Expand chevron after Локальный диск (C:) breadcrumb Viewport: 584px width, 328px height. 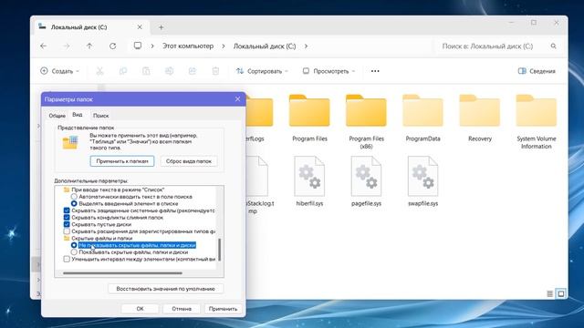(307, 46)
